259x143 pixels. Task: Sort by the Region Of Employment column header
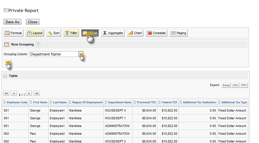[87, 102]
